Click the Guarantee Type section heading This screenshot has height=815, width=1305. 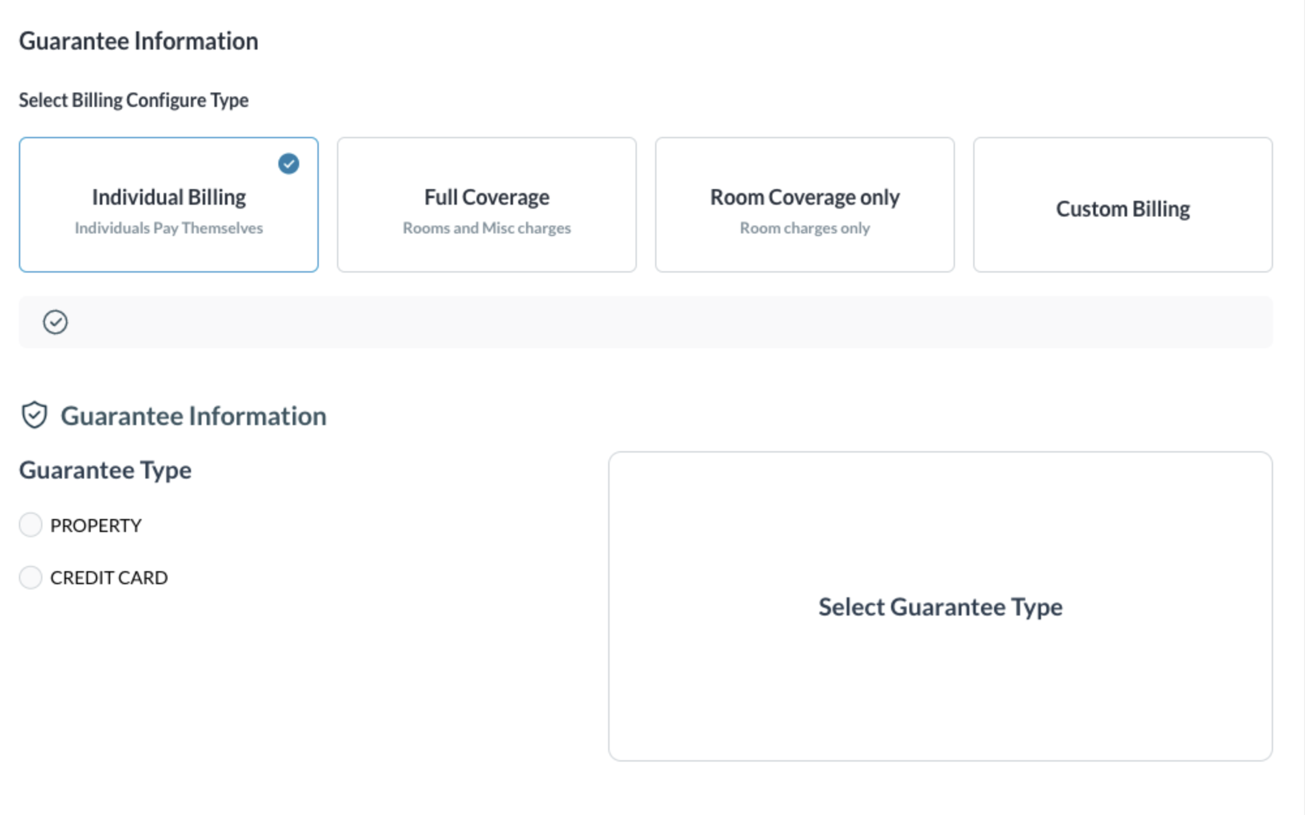[106, 470]
